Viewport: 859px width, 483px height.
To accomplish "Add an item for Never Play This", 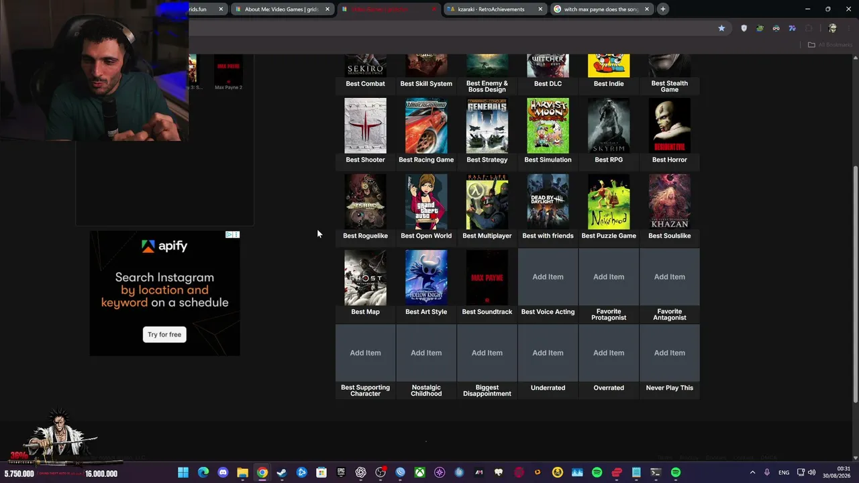I will pos(670,353).
